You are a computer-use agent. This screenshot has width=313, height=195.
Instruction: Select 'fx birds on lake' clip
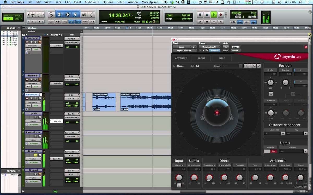click(104, 102)
